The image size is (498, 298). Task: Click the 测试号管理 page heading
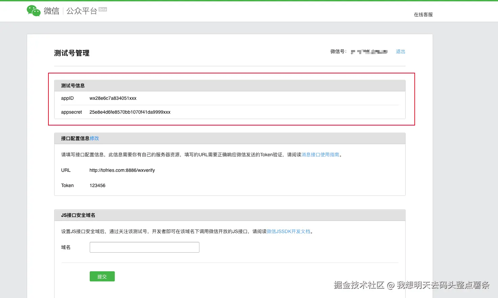(x=72, y=53)
